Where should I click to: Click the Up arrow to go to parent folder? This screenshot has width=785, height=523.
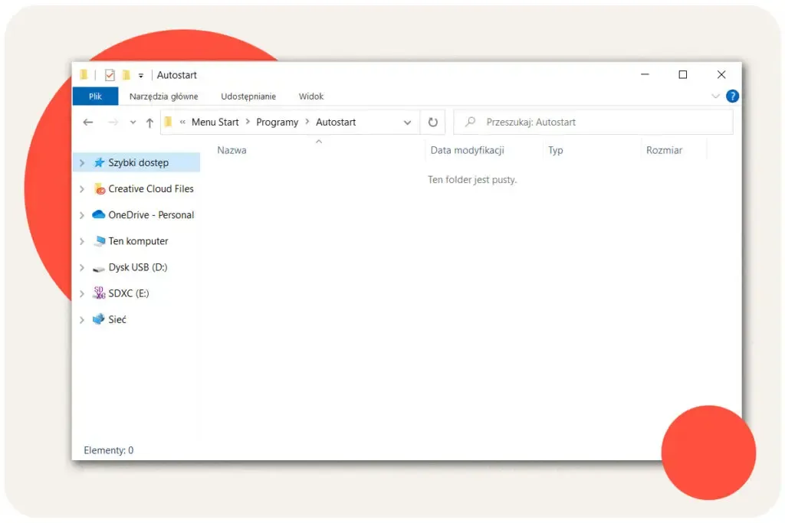tap(149, 122)
